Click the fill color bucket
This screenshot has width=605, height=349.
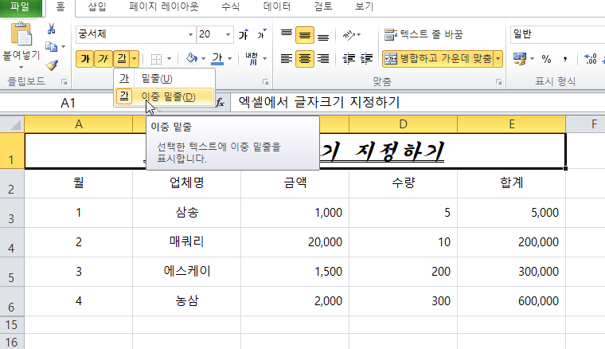tap(191, 58)
